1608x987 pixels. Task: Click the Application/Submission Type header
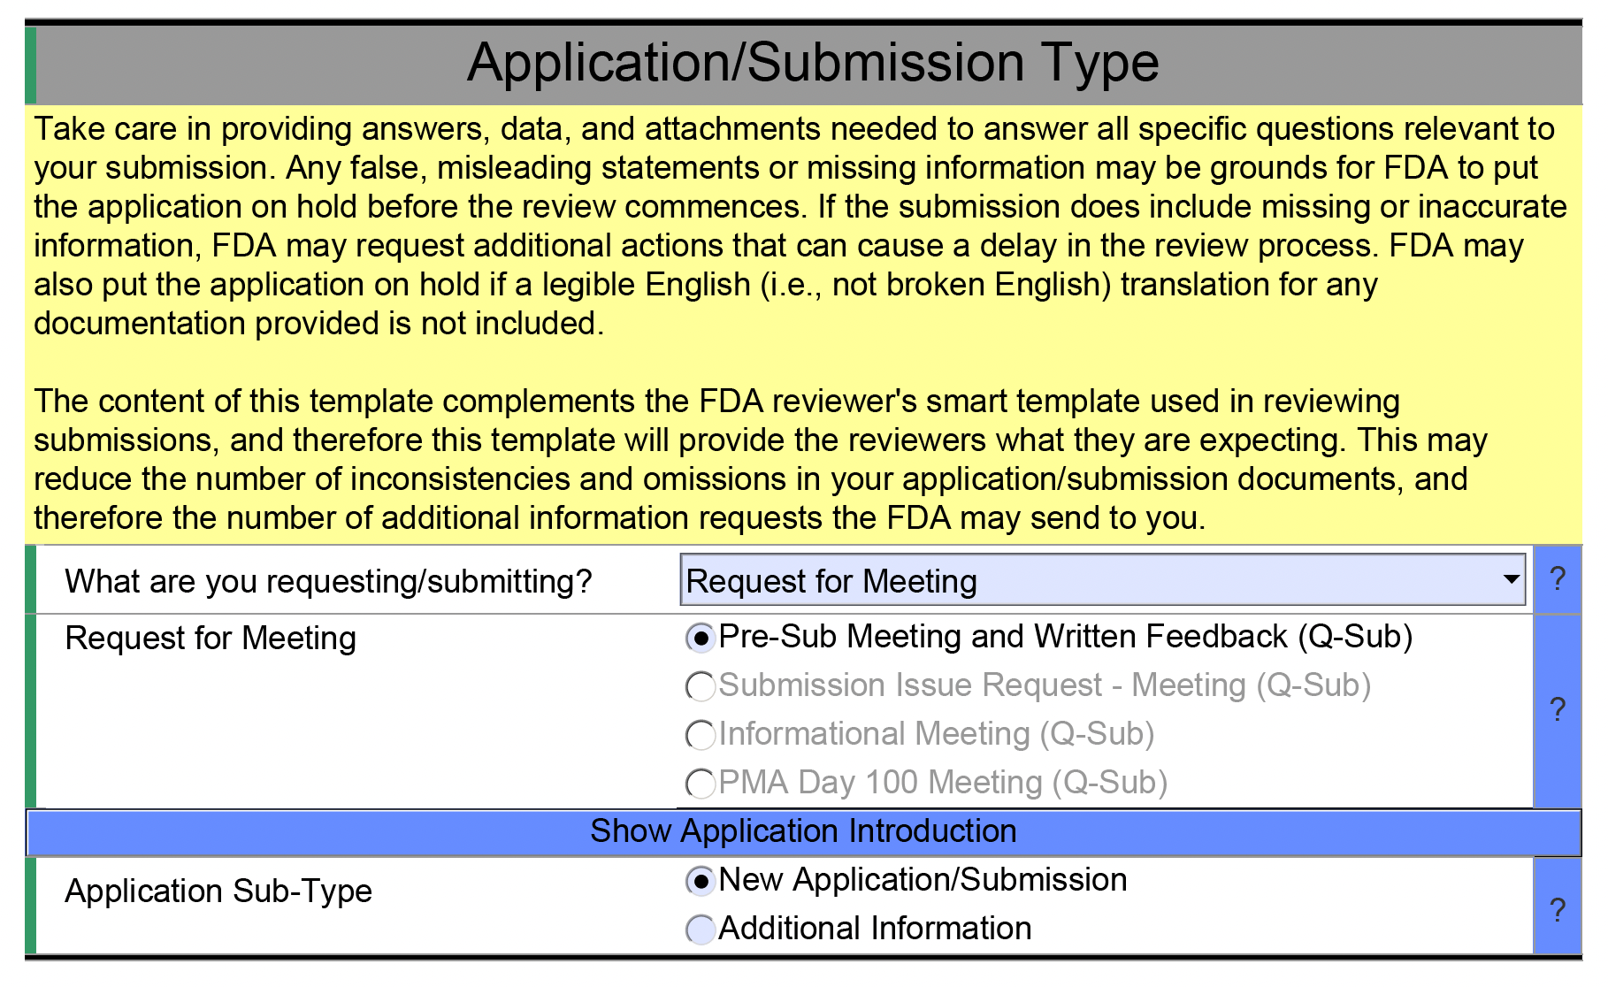(x=812, y=63)
